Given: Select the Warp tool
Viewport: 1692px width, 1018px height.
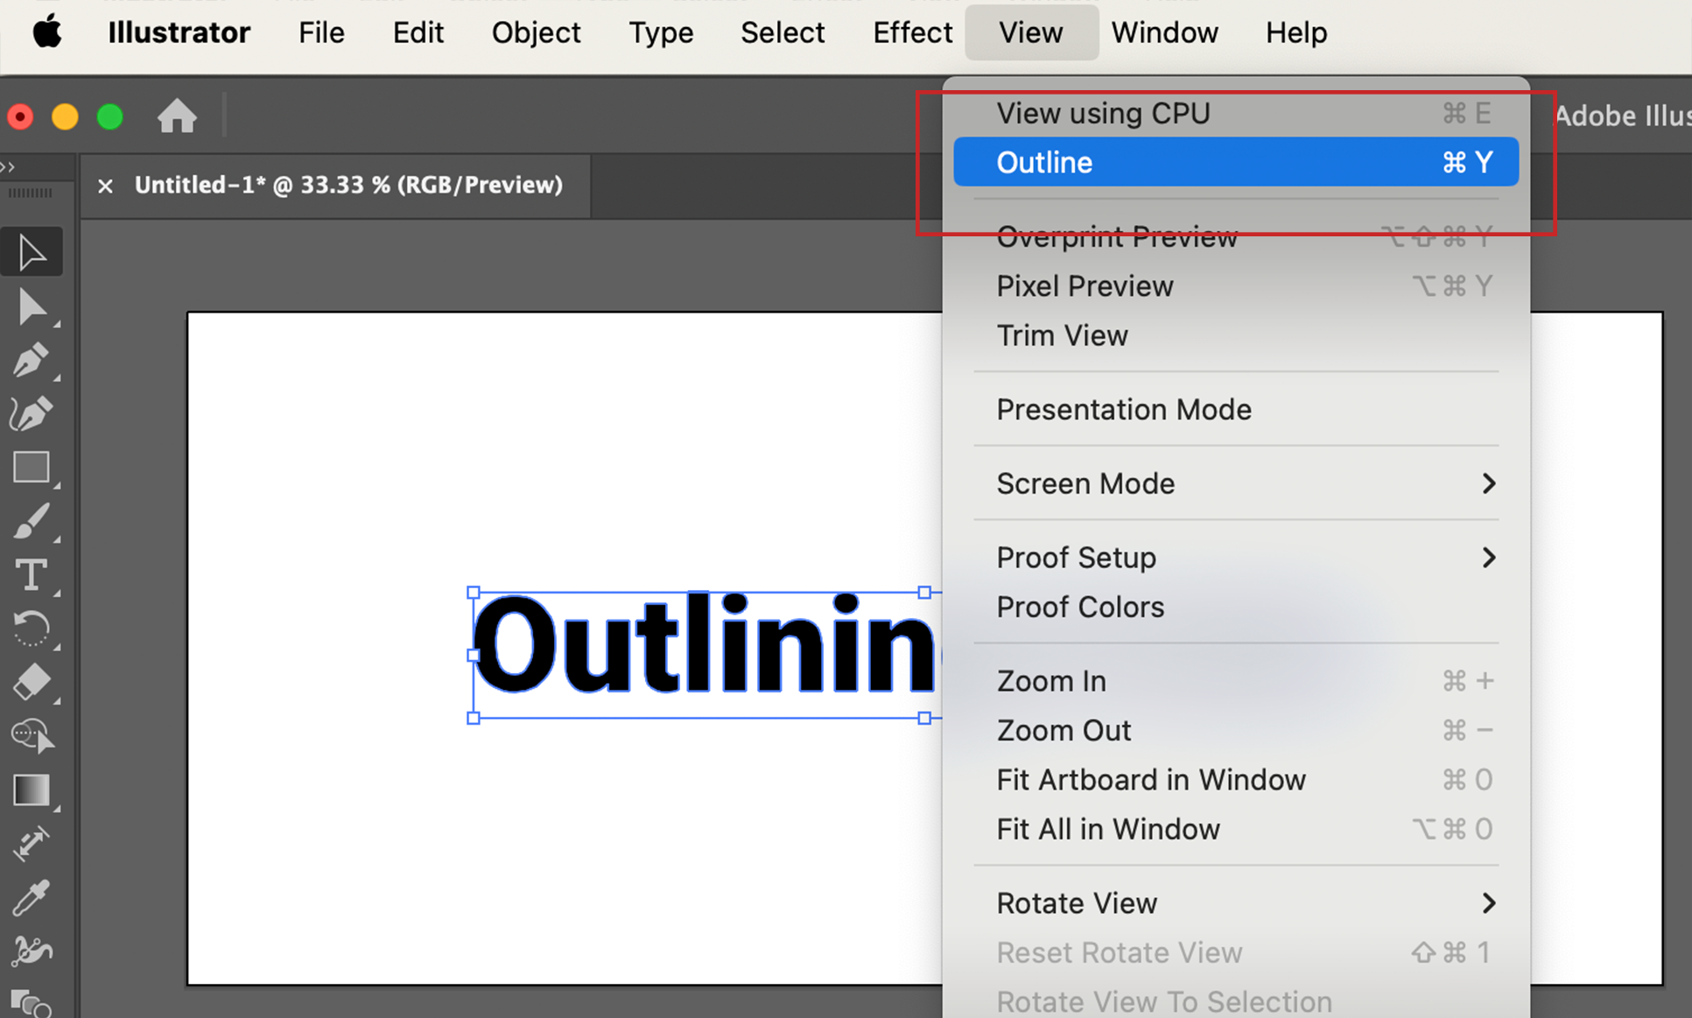Looking at the screenshot, I should [x=32, y=951].
